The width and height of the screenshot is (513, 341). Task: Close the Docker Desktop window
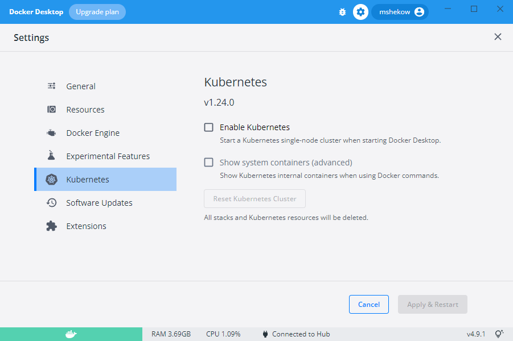point(500,9)
